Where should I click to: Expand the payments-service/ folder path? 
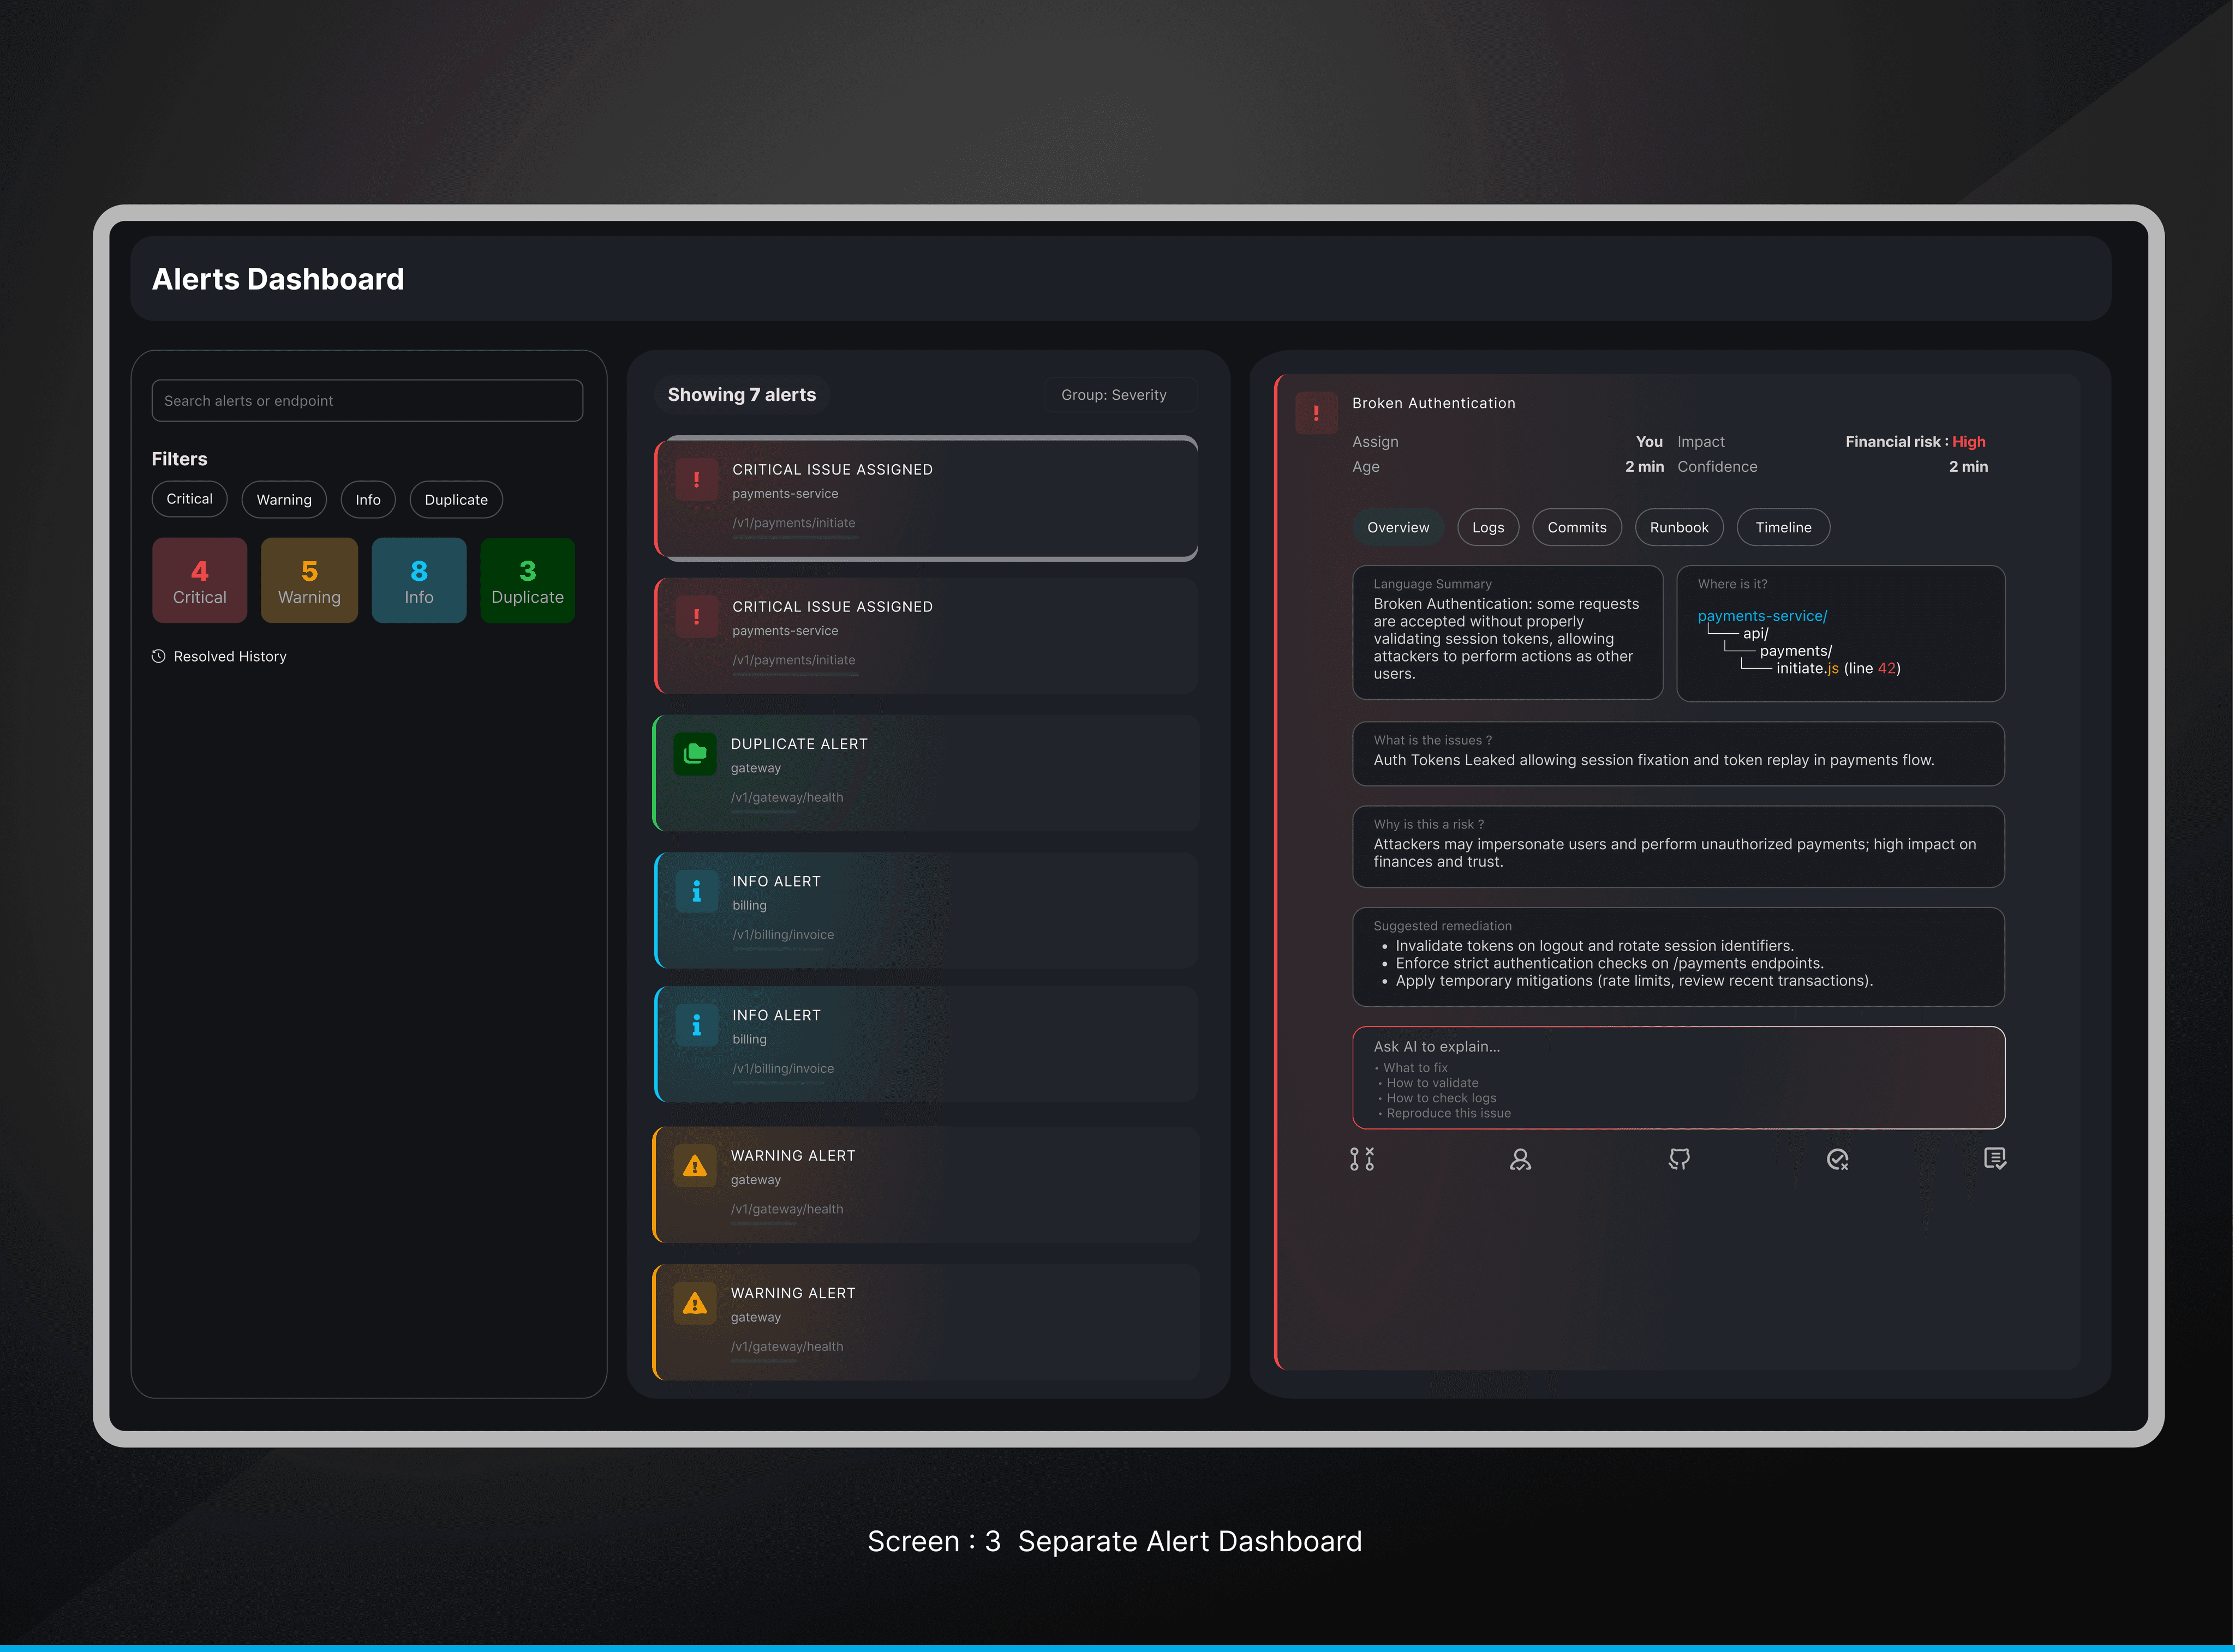1762,616
